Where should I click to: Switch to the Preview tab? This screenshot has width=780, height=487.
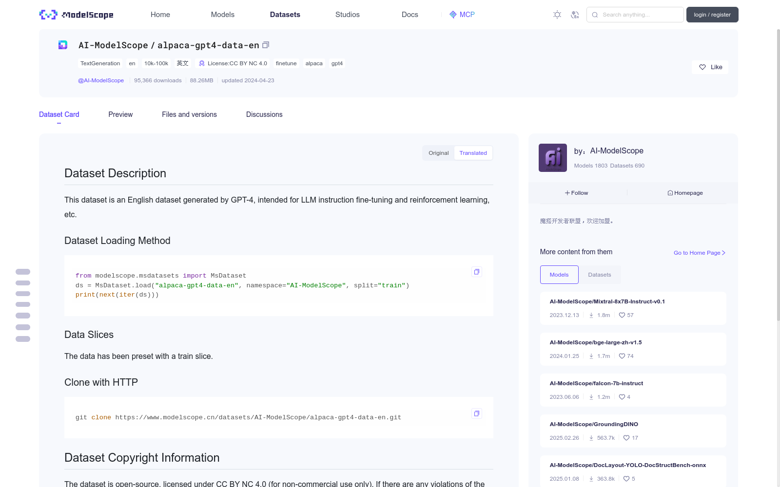coord(120,114)
